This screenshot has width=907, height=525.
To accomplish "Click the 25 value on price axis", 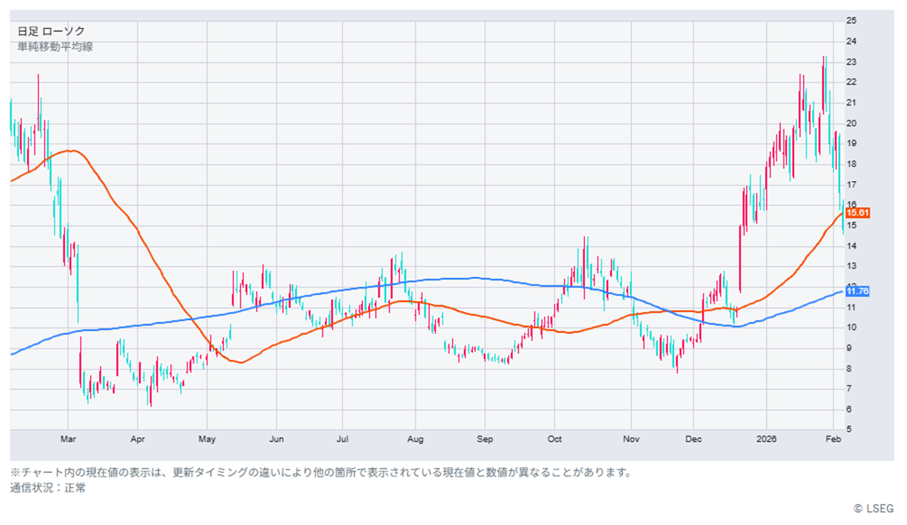I will 851,21.
